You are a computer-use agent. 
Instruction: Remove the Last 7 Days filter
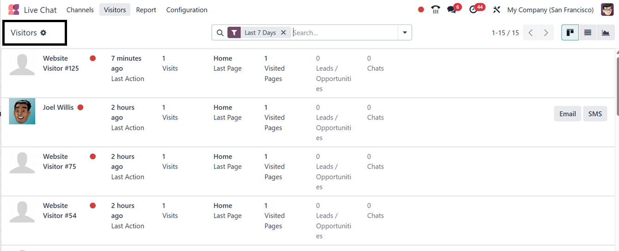click(x=283, y=33)
